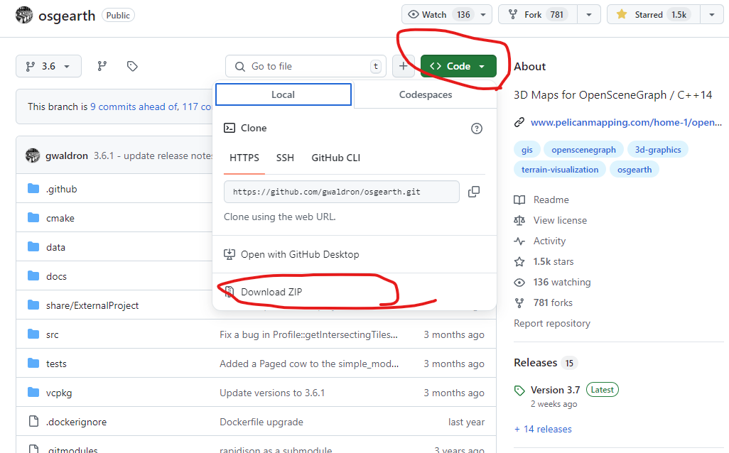Toggle the Starred button

coord(654,15)
